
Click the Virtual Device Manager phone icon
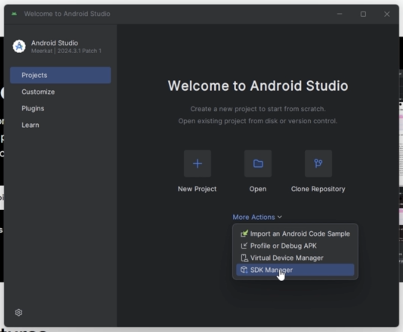coord(244,258)
